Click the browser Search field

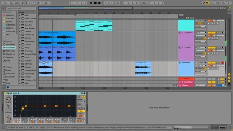[21, 8]
